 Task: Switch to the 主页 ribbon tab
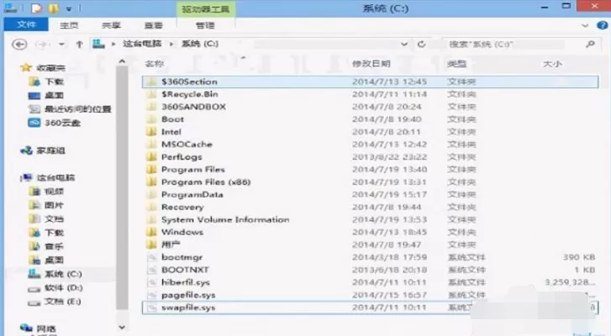69,25
